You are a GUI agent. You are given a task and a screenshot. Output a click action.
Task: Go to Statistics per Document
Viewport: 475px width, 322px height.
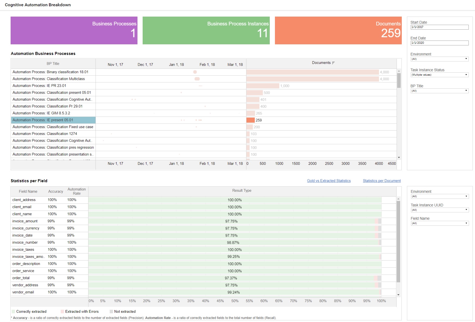(x=382, y=181)
